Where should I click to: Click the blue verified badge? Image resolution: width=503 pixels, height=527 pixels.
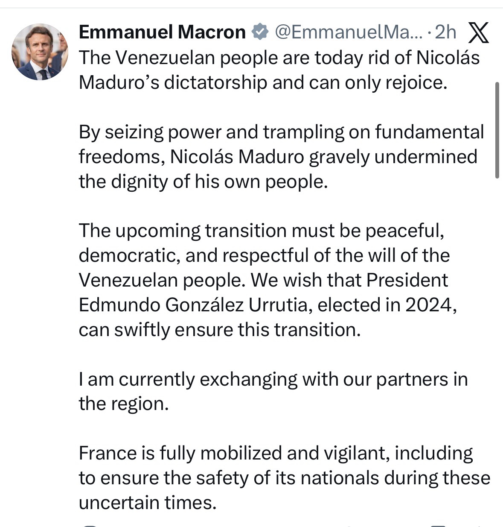pos(260,32)
